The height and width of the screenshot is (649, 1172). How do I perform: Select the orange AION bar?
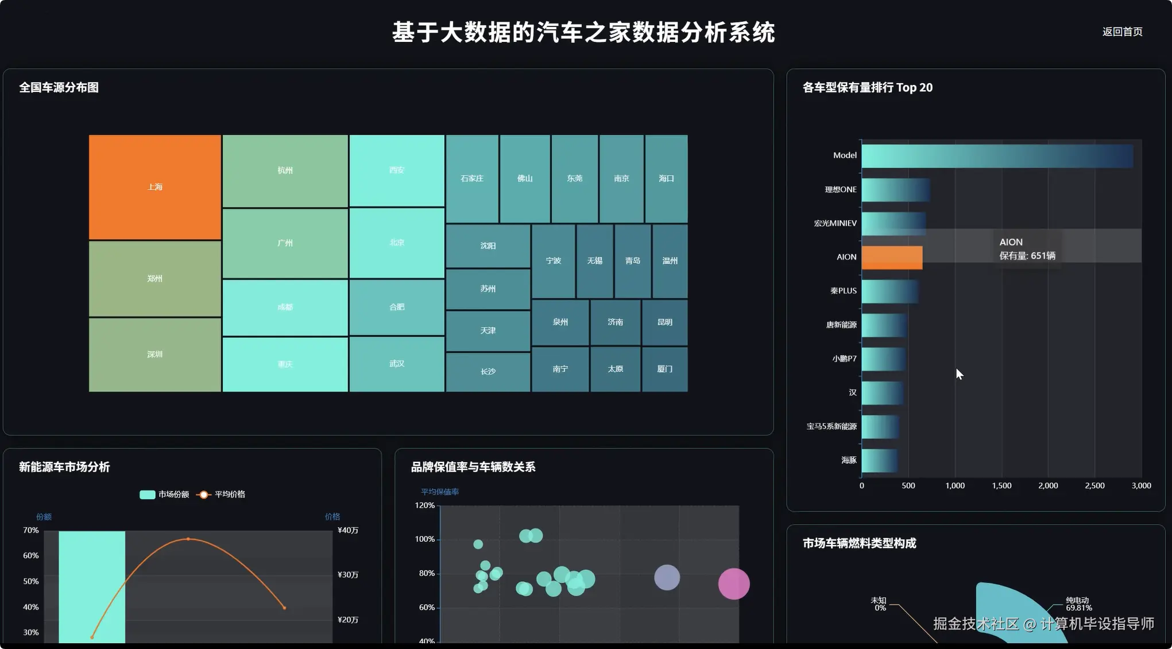tap(891, 257)
